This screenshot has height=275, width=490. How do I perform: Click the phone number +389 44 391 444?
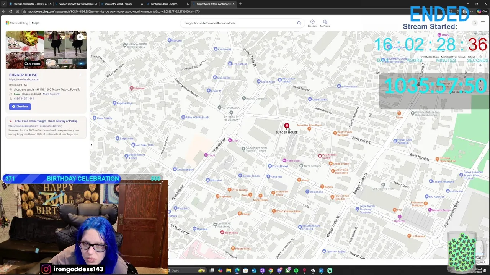[x=24, y=99]
